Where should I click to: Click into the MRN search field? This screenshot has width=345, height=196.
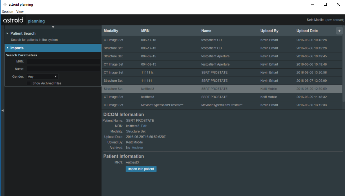(63, 62)
